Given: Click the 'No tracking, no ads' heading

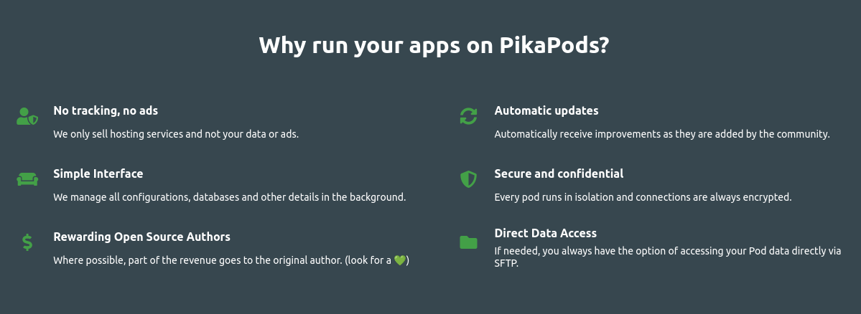Looking at the screenshot, I should click(x=106, y=110).
